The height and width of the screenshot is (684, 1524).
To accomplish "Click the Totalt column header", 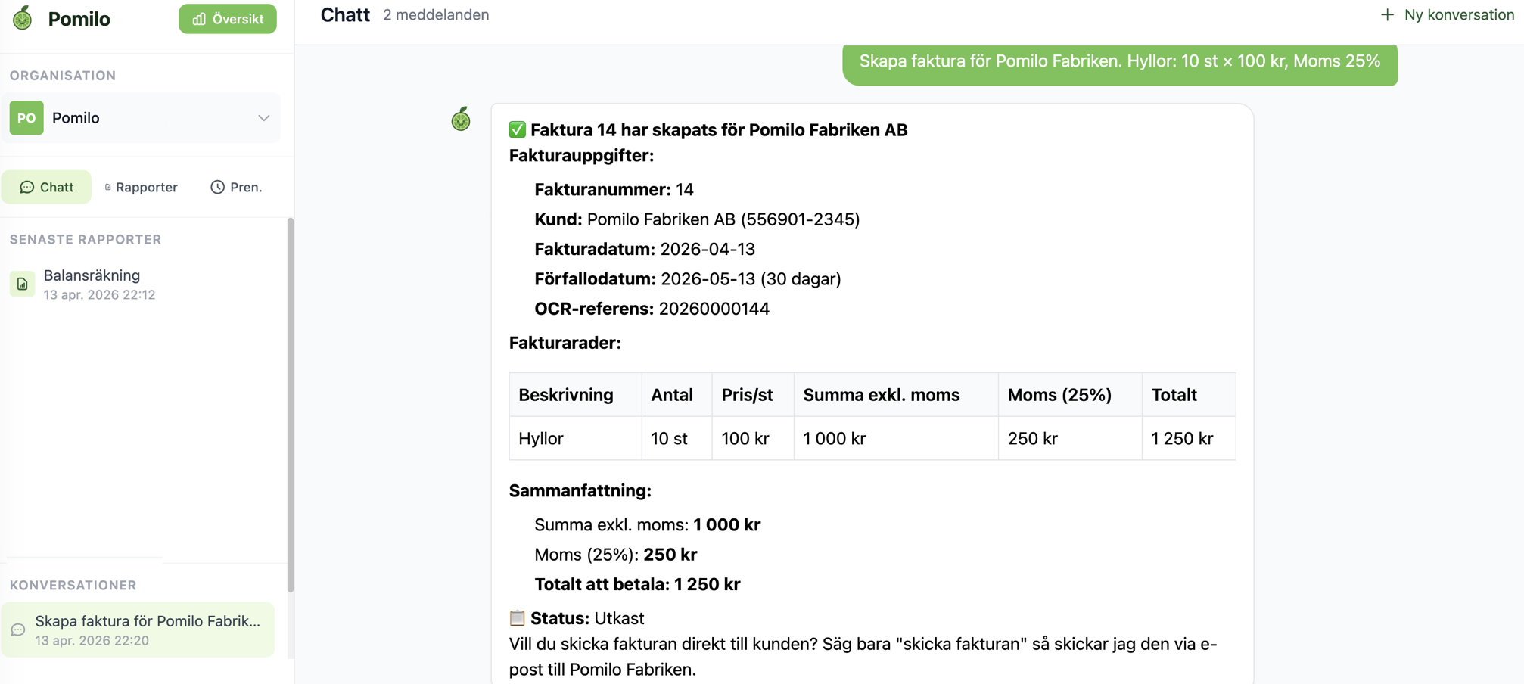I will 1189,395.
